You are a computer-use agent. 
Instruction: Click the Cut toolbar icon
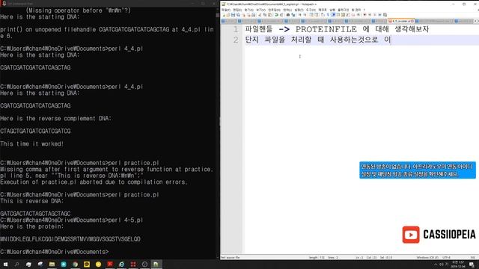coord(260,15)
